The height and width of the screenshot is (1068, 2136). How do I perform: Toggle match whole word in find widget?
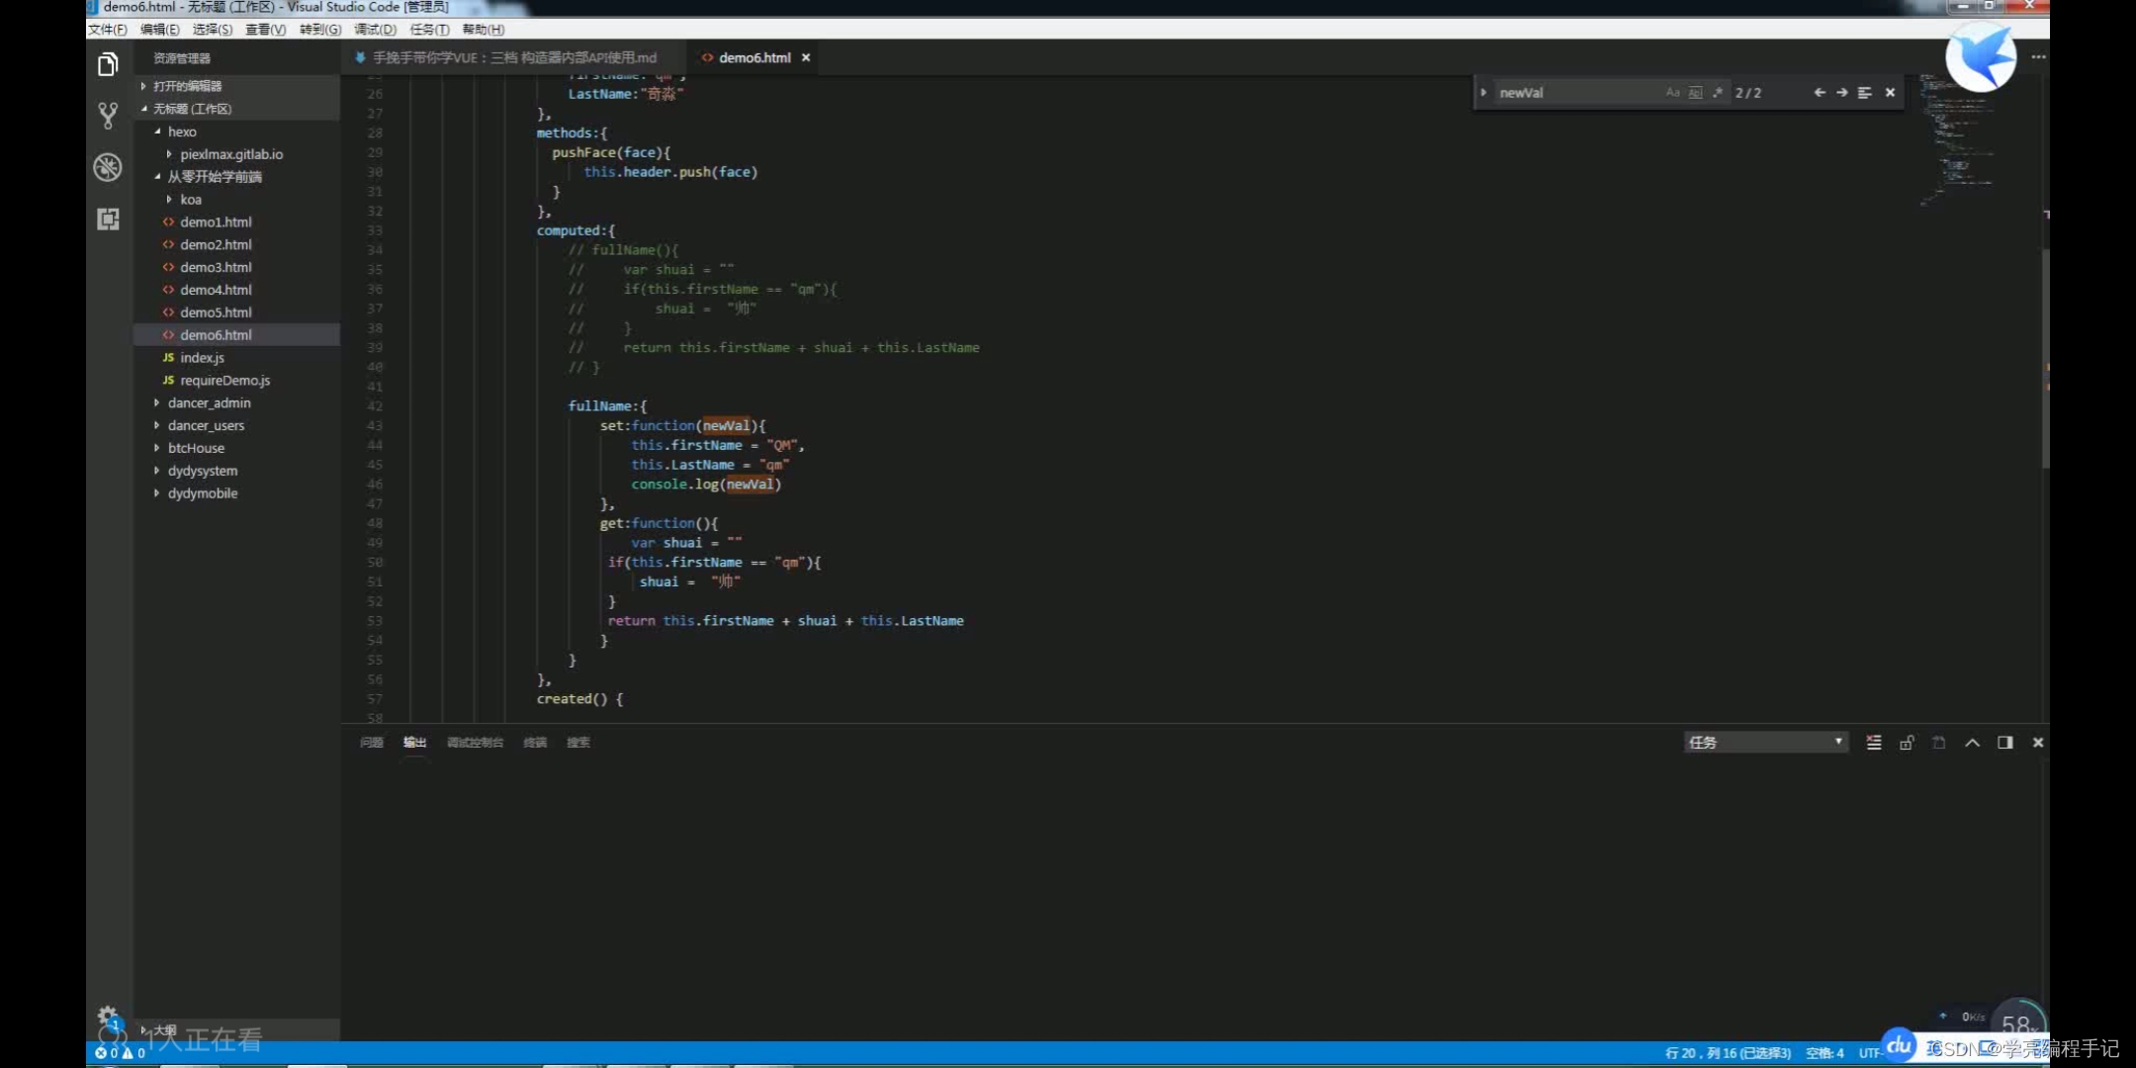[x=1695, y=92]
